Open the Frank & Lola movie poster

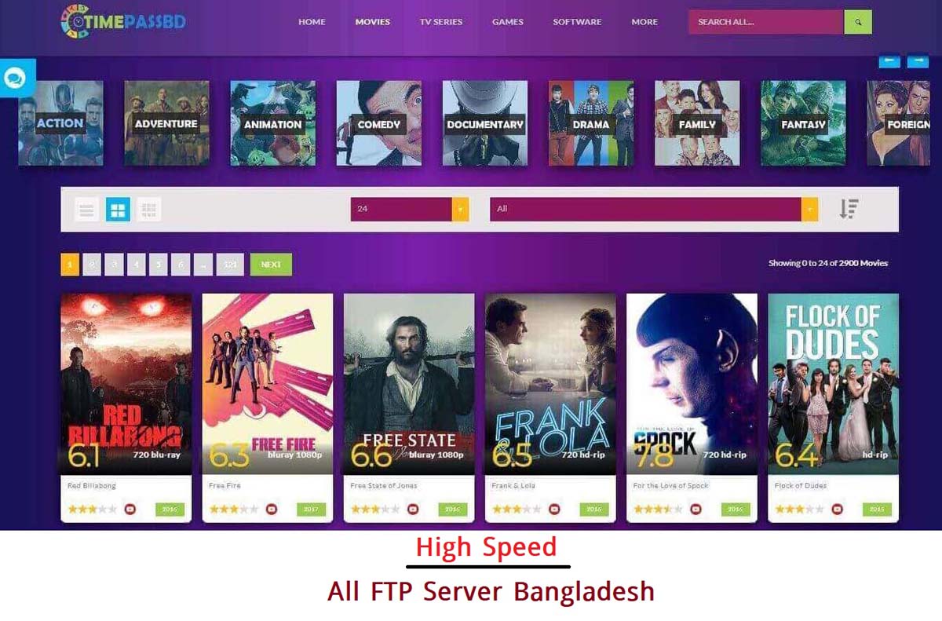550,384
